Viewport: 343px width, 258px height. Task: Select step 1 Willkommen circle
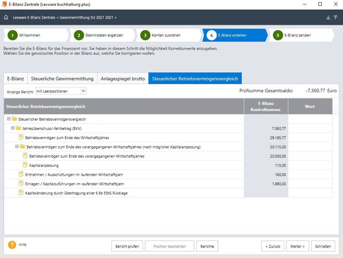pyautogui.click(x=13, y=35)
